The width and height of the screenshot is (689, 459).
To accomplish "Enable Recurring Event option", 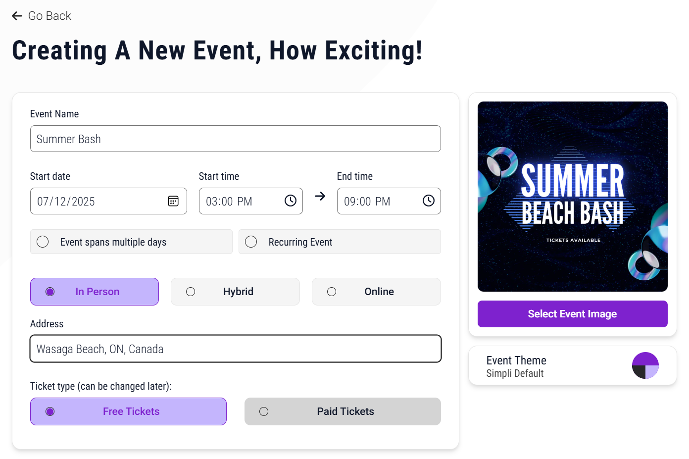I will pyautogui.click(x=251, y=242).
